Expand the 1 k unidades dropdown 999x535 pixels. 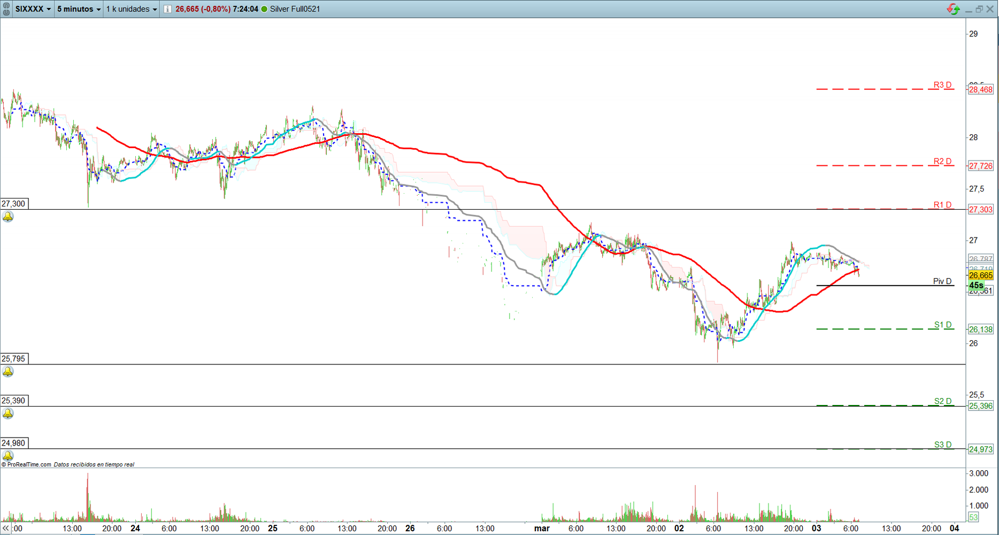[132, 9]
